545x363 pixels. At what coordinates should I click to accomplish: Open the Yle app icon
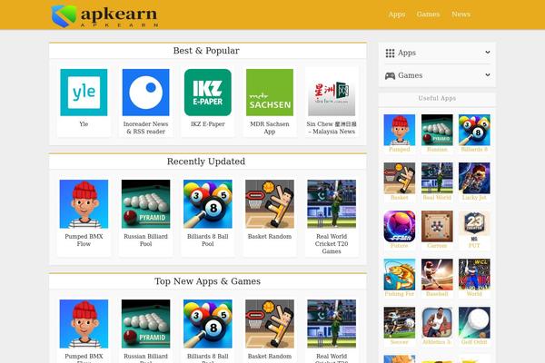click(x=84, y=93)
